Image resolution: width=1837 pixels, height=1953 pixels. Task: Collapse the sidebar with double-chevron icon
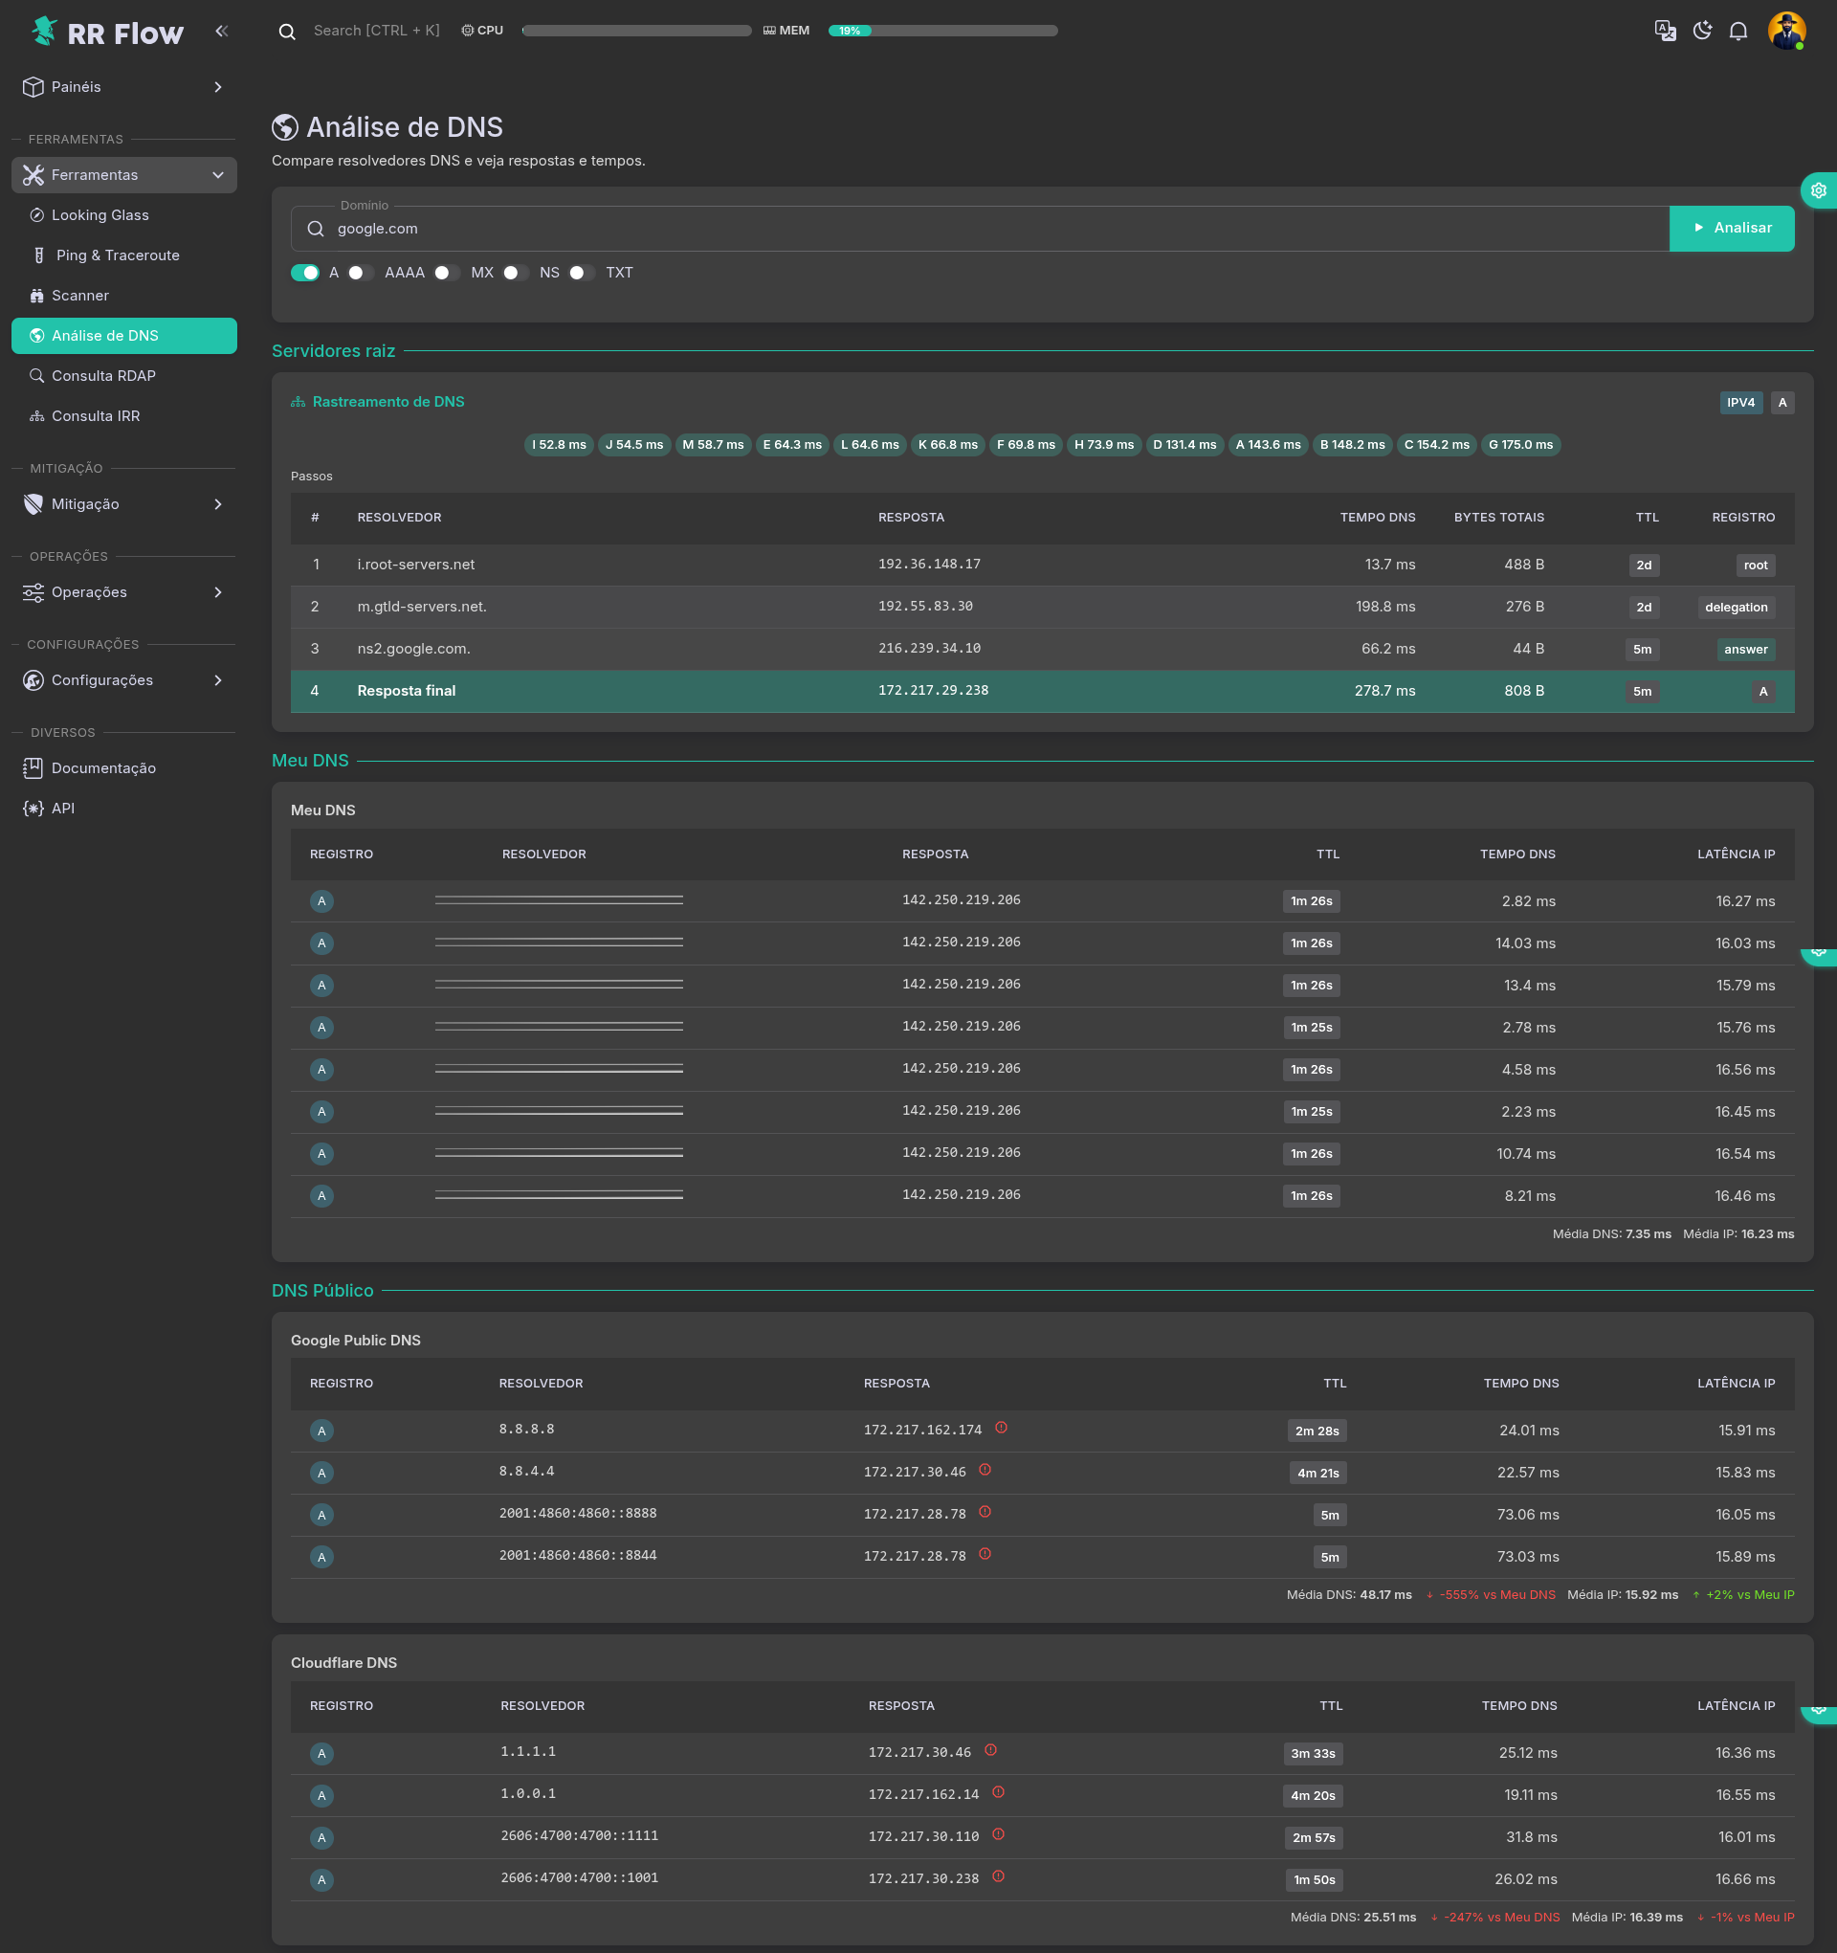tap(221, 32)
